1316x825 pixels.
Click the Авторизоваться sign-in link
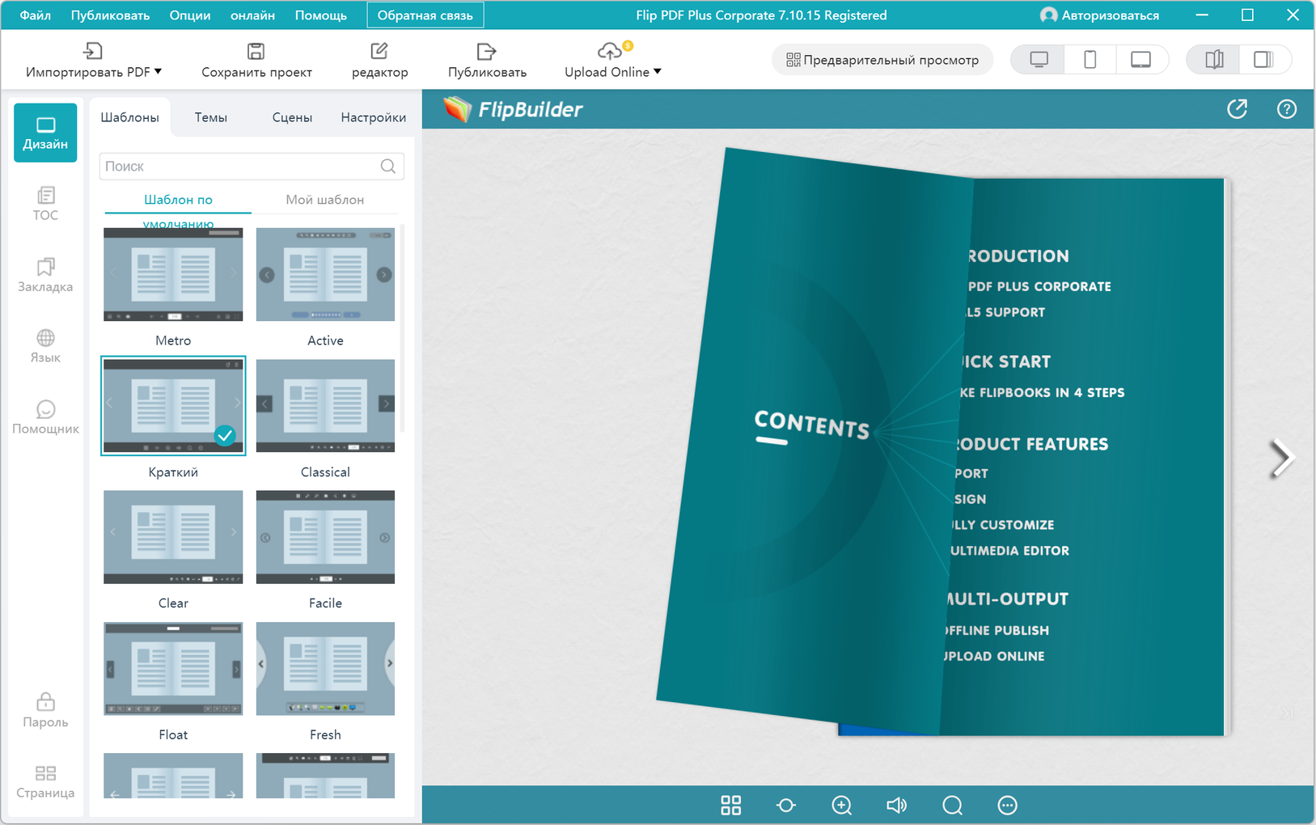click(x=1110, y=15)
